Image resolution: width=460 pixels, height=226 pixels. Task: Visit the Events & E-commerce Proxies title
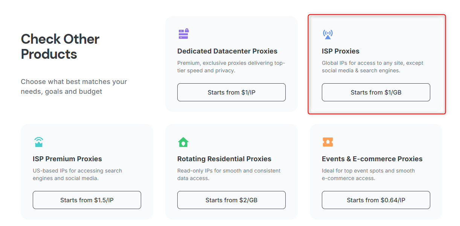coord(372,159)
